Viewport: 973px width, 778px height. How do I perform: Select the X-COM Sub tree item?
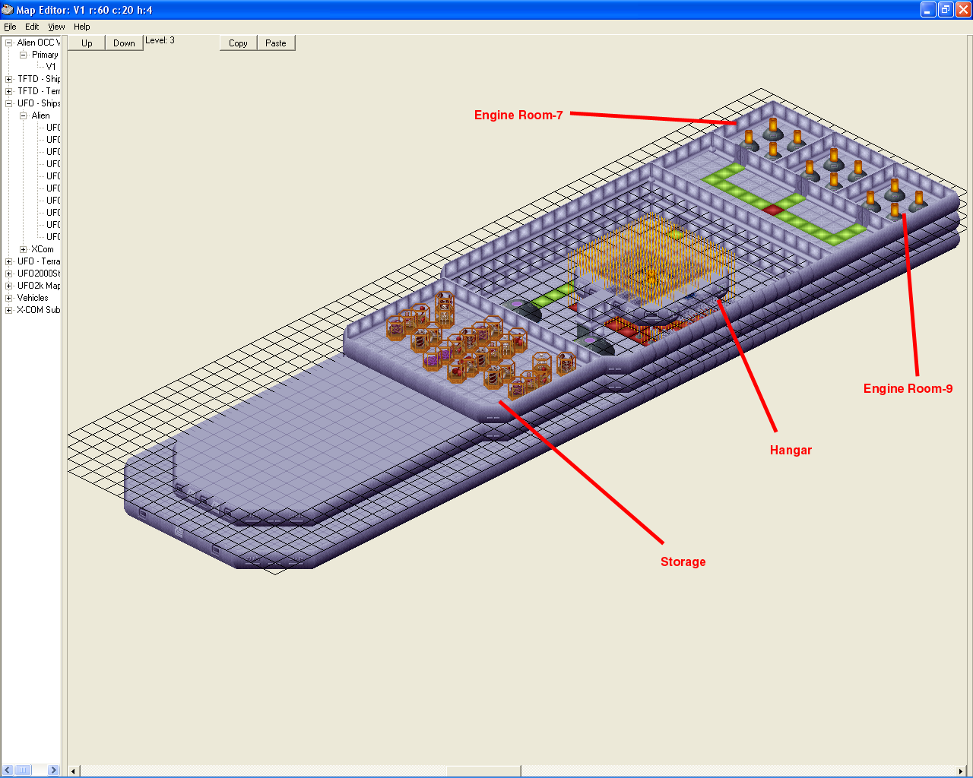(x=39, y=310)
